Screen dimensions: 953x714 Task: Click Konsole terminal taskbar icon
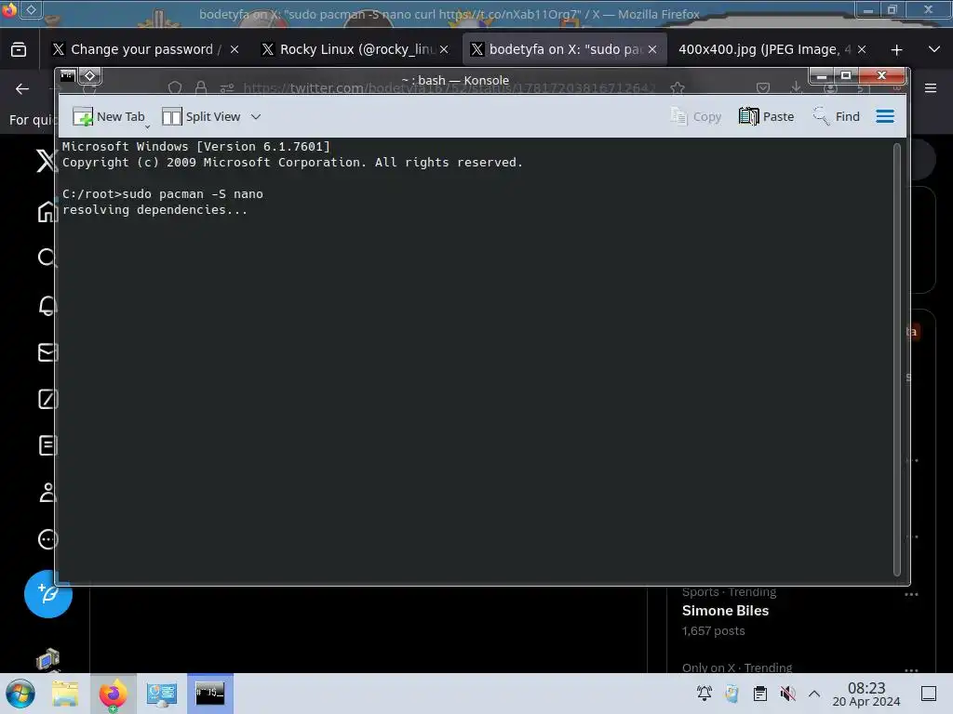tap(209, 694)
